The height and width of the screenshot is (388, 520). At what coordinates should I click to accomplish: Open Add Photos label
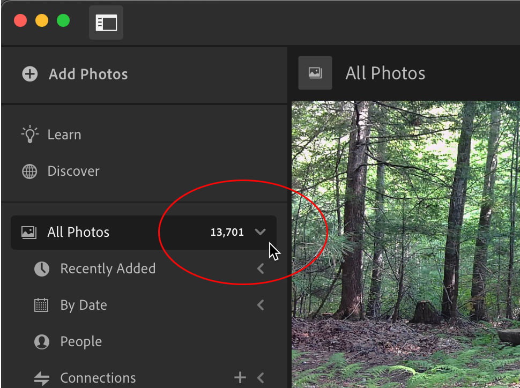88,74
